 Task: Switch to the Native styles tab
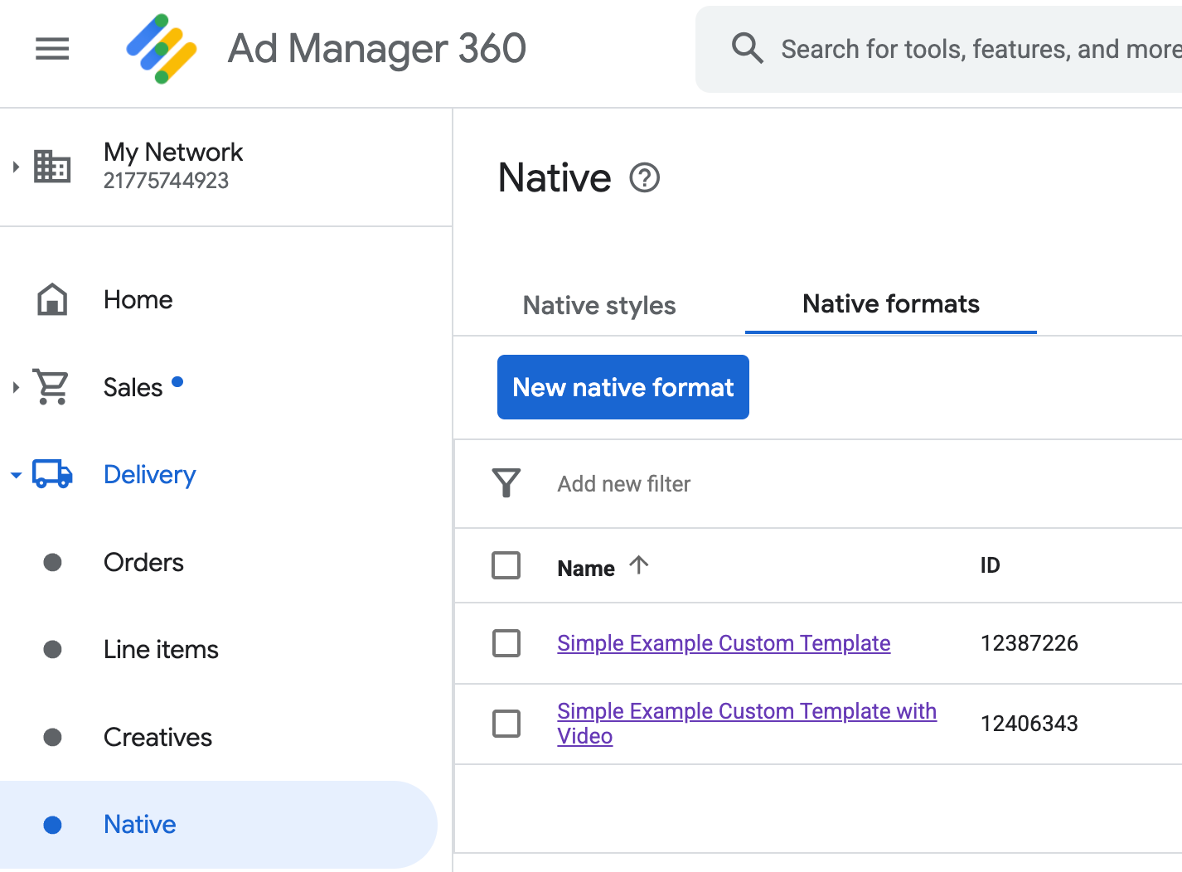tap(599, 305)
